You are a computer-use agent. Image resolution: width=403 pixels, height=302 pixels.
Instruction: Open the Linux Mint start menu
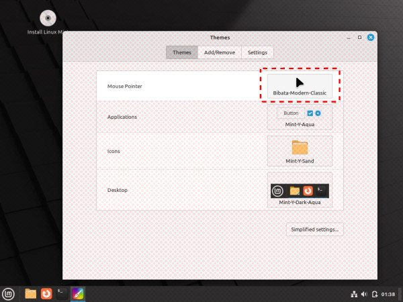pos(8,294)
